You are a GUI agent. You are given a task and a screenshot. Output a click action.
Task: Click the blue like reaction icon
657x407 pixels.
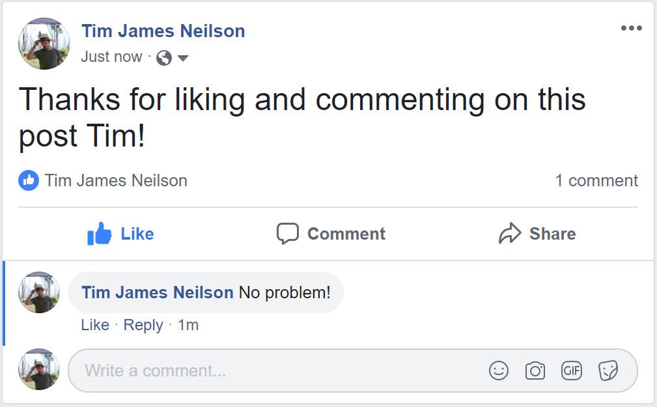[28, 180]
